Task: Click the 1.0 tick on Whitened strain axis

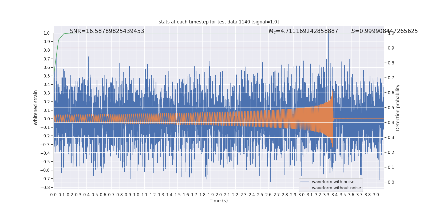Action: [x=47, y=33]
